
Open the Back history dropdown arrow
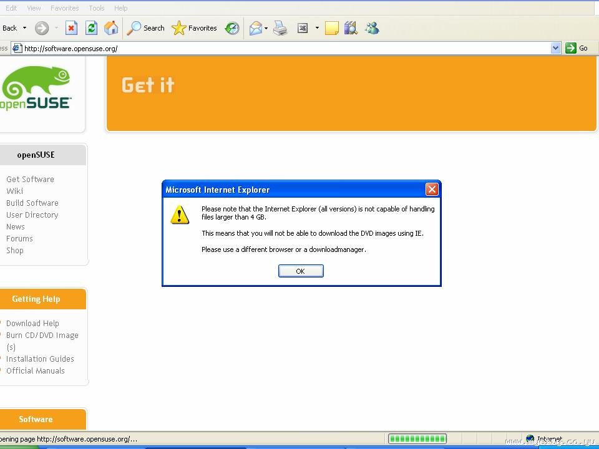click(x=24, y=28)
